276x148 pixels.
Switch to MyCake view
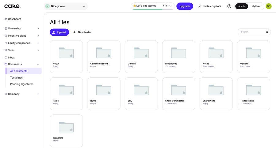pos(256,6)
